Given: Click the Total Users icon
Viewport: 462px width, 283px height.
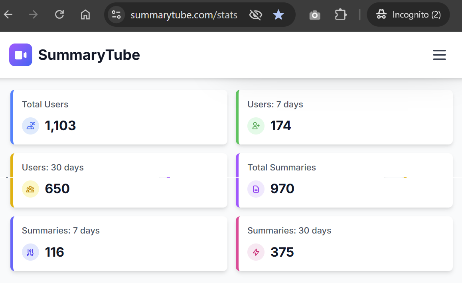Looking at the screenshot, I should (30, 126).
